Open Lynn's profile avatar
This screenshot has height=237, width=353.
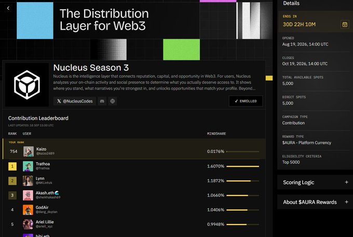click(x=28, y=181)
